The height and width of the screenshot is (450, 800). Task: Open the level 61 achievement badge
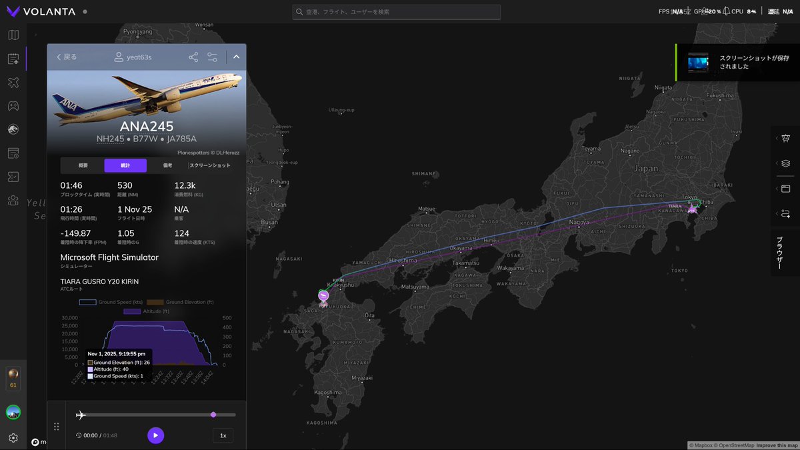(13, 378)
